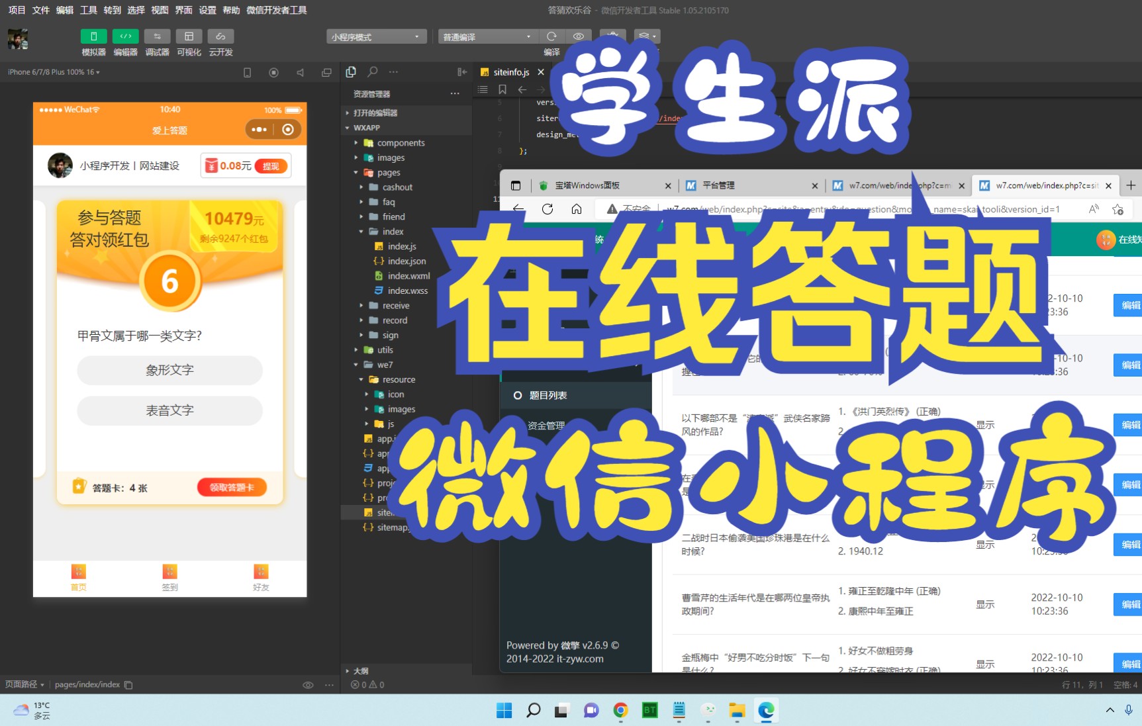Open the 编辑 menu
The image size is (1142, 726).
coord(64,10)
